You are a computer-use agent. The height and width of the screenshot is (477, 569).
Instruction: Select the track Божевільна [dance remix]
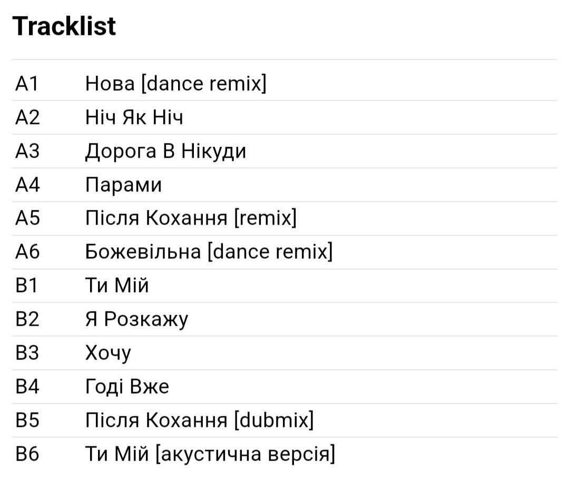coord(209,251)
